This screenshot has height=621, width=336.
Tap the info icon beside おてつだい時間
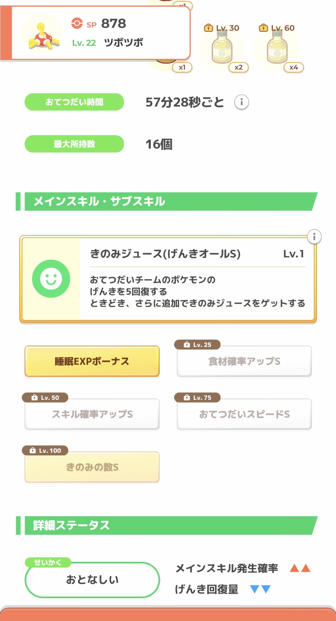241,102
